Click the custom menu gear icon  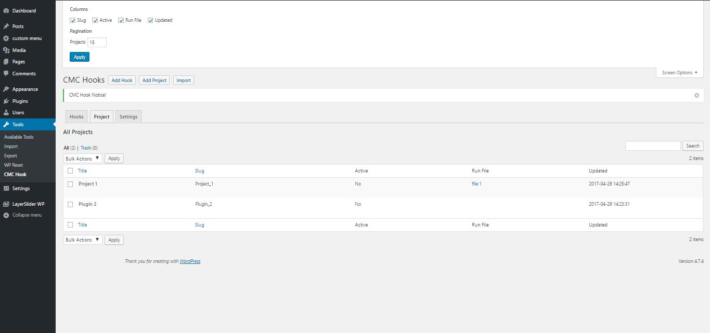pyautogui.click(x=6, y=38)
